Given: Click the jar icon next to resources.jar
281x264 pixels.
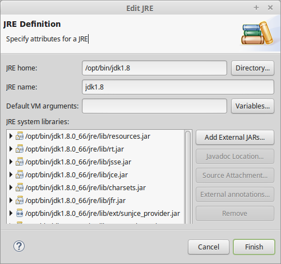Looking at the screenshot, I should tap(20, 136).
